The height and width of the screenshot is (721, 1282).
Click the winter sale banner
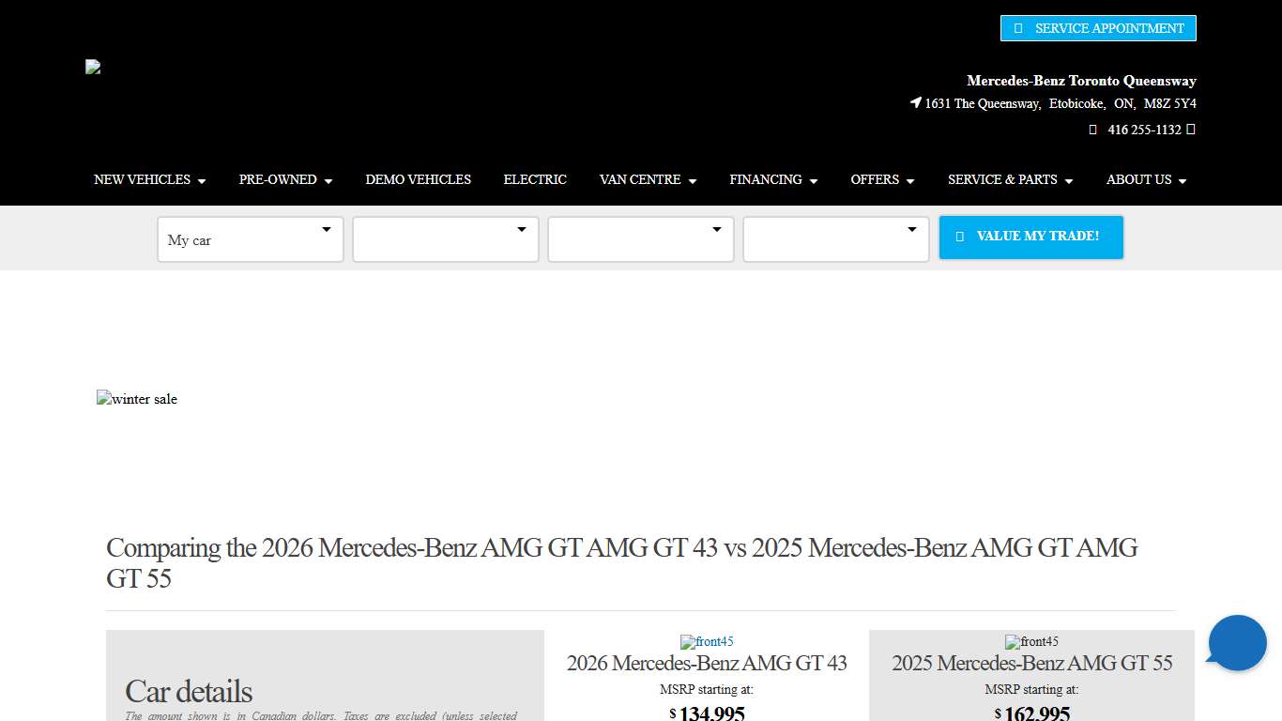[x=137, y=399]
